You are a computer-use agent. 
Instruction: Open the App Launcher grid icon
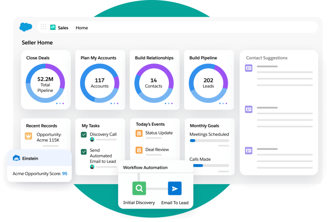(x=43, y=27)
